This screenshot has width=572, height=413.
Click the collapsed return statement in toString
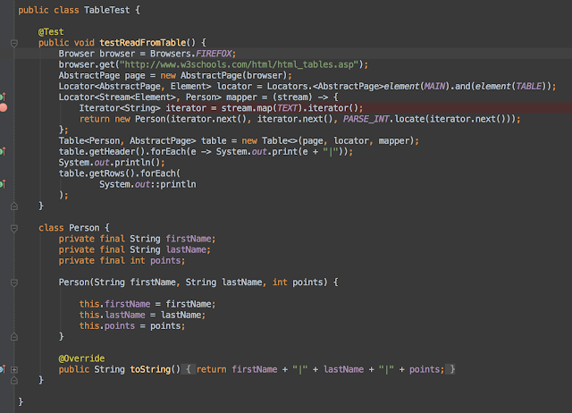[320, 369]
